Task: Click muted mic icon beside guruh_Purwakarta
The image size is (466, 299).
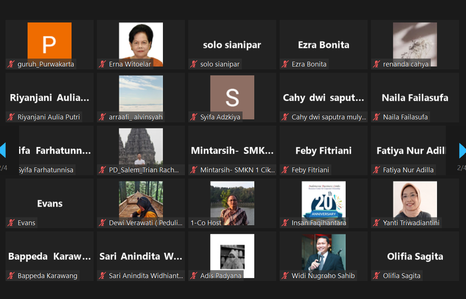Action: [11, 64]
